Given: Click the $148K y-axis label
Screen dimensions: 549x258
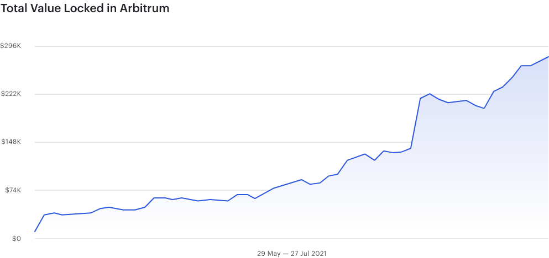Looking at the screenshot, I should point(11,142).
